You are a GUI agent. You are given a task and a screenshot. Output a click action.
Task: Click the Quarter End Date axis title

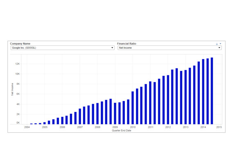121,131
